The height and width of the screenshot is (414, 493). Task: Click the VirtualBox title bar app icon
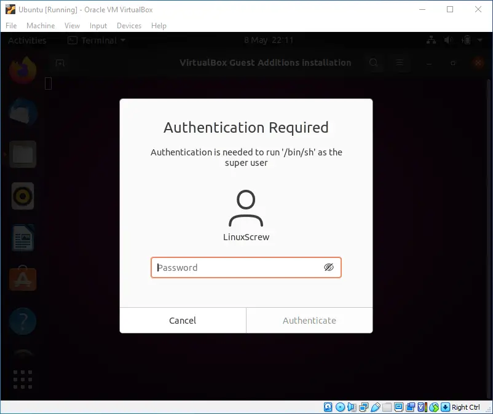click(x=10, y=9)
